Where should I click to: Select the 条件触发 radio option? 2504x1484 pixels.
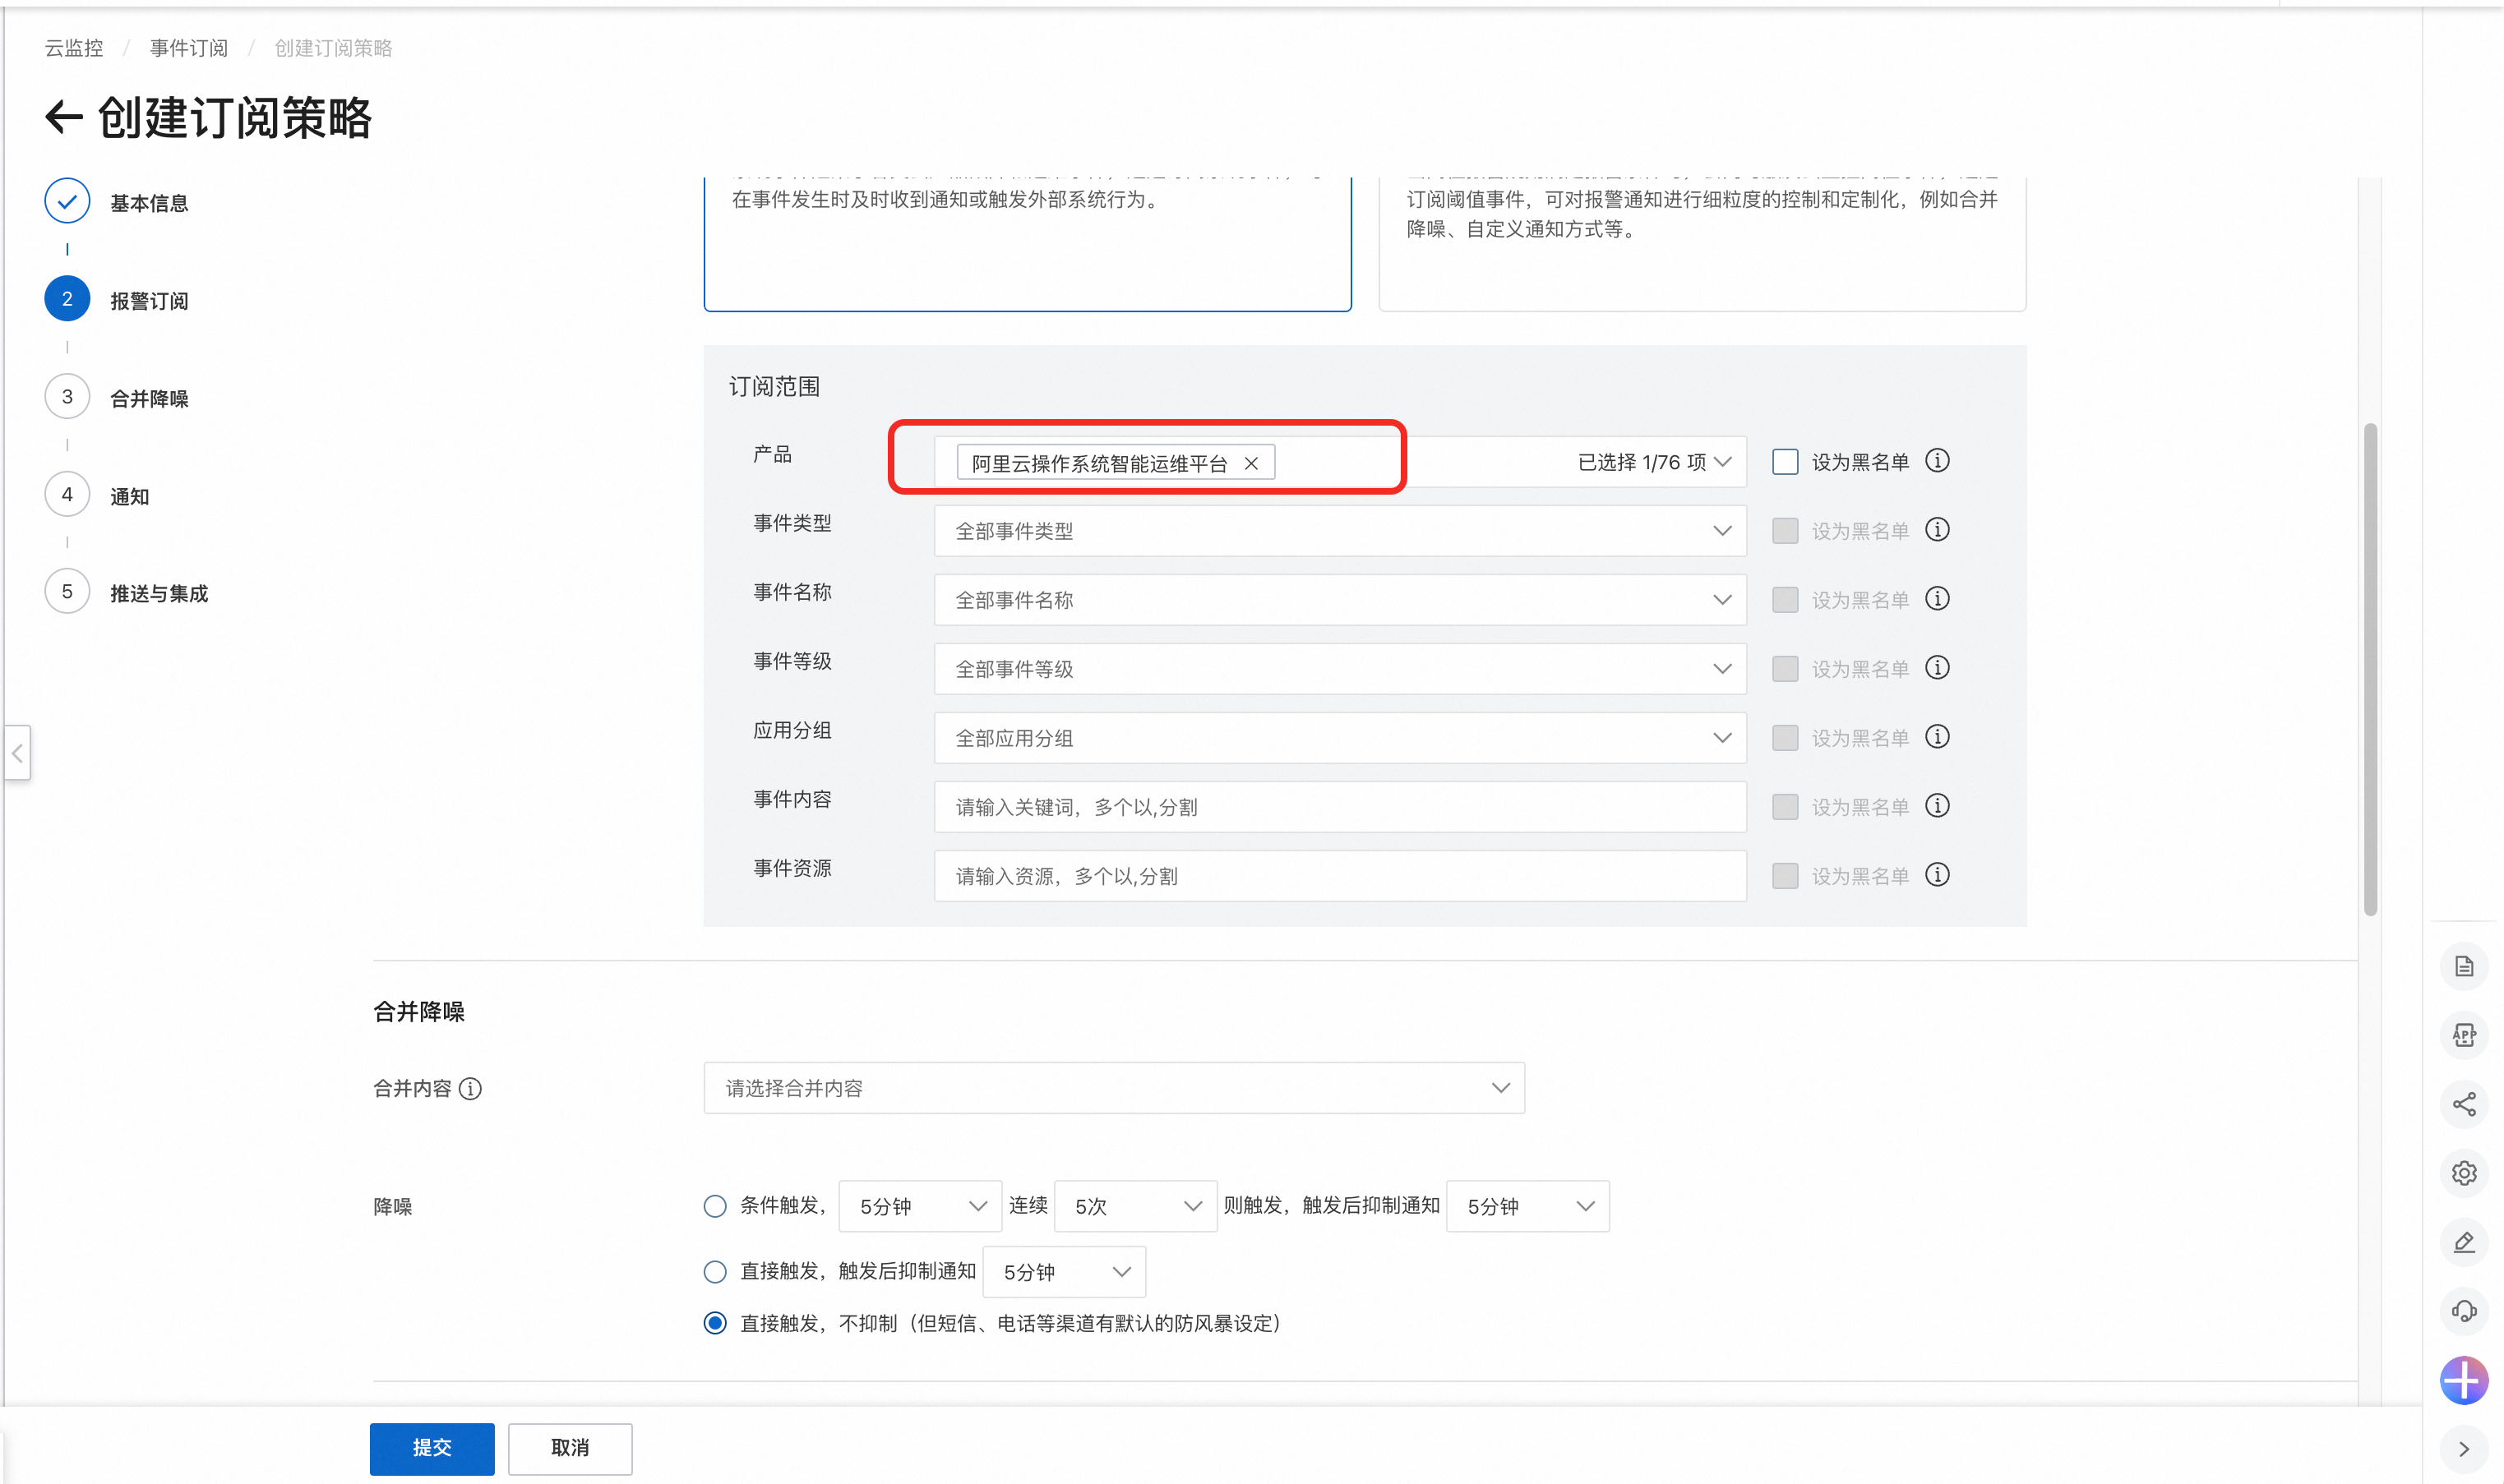click(714, 1206)
